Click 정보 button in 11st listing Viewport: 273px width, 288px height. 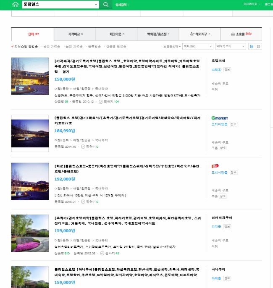(x=234, y=173)
